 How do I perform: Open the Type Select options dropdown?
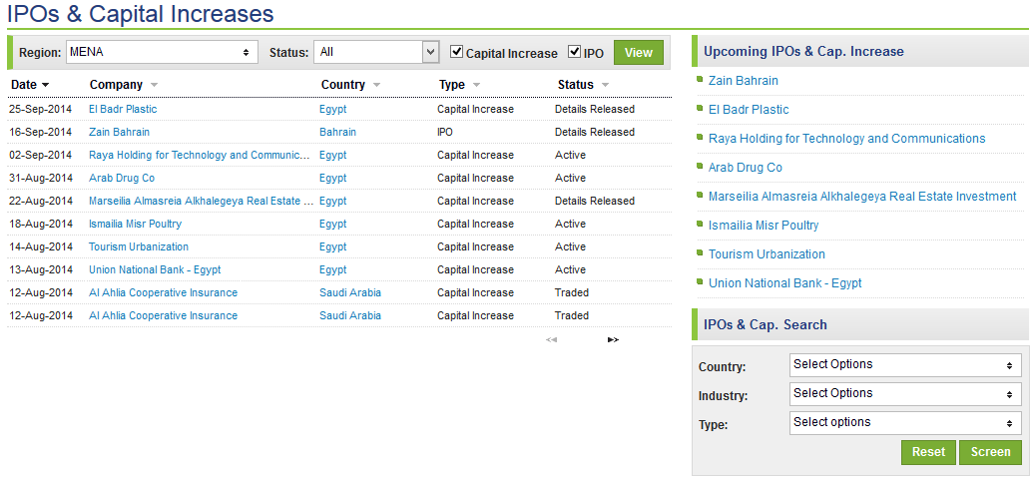pos(905,422)
